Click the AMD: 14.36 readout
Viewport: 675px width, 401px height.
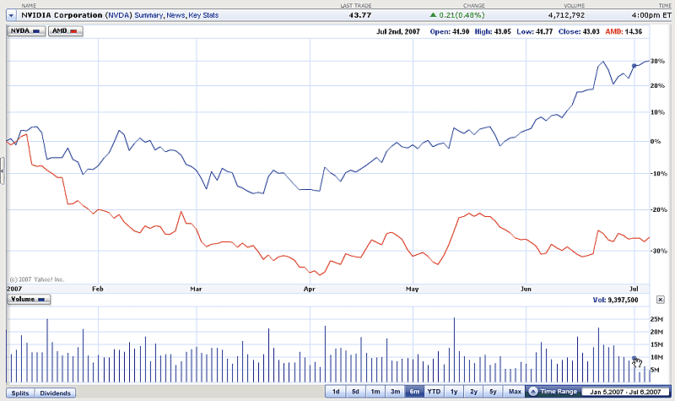click(x=624, y=31)
